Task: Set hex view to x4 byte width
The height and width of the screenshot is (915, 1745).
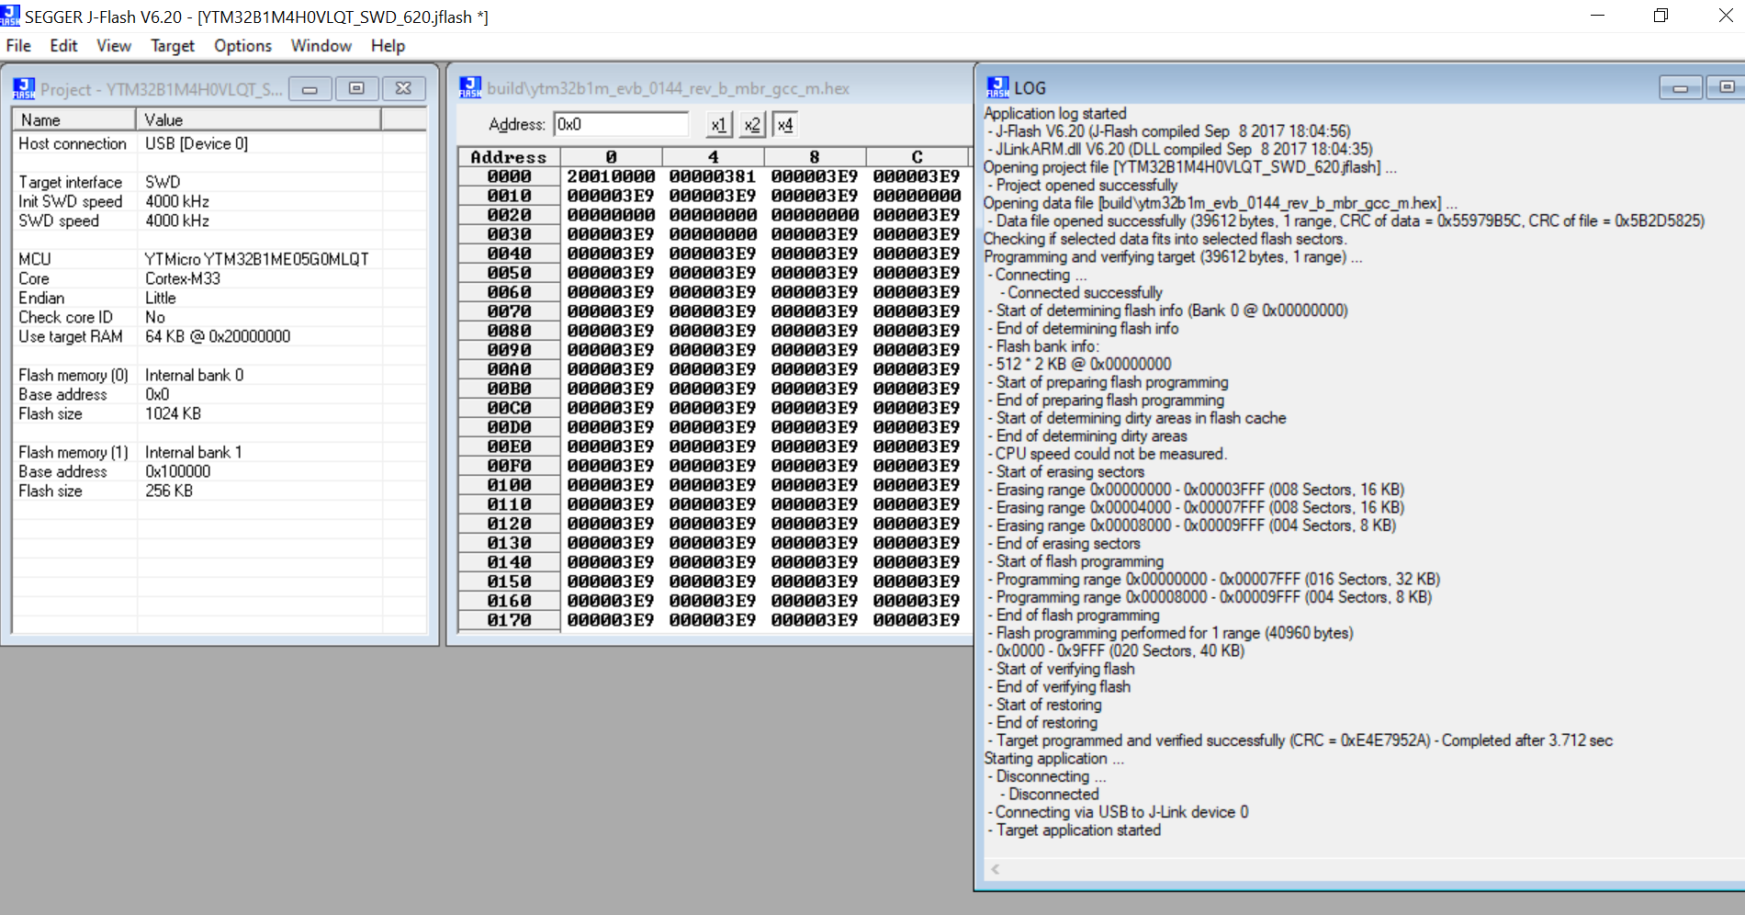Action: 784,125
